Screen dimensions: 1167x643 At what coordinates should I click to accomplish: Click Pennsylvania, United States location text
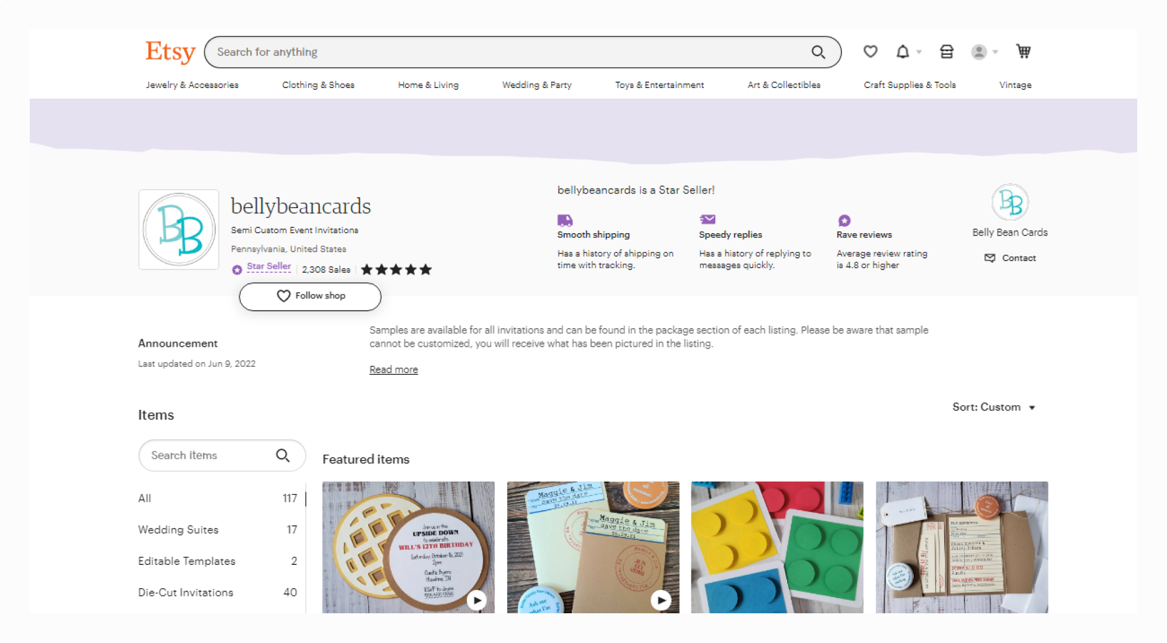click(x=288, y=249)
